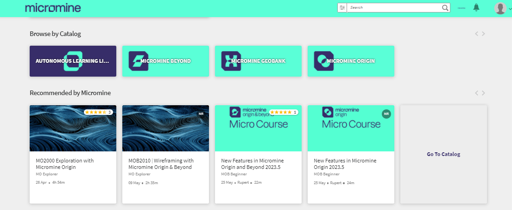Click the Micromine Beyond catalog logo icon

click(x=138, y=61)
